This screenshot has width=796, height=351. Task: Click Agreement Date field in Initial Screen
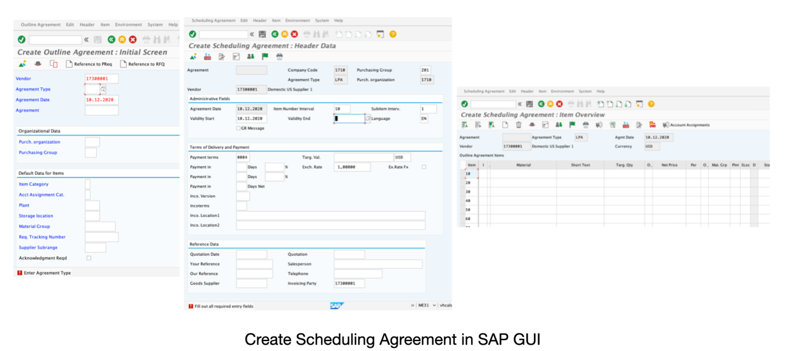(102, 100)
